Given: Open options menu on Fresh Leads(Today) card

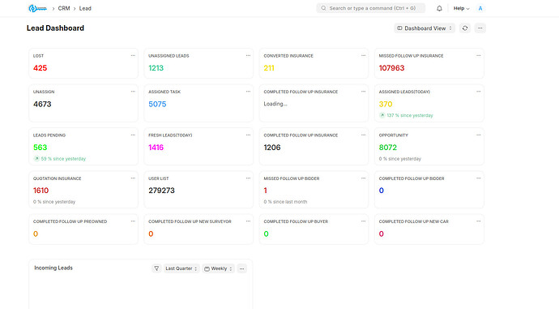Looking at the screenshot, I should click(248, 135).
